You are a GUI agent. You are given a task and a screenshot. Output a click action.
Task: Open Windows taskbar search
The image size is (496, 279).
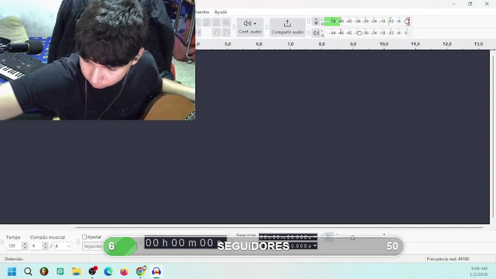point(28,272)
